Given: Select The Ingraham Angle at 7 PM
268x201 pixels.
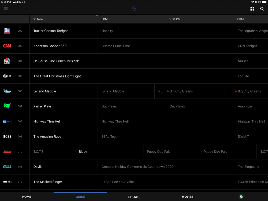Looking at the screenshot, I should tap(251, 31).
